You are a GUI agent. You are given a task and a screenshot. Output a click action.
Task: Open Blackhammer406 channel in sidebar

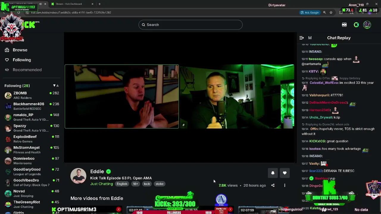pos(32,106)
